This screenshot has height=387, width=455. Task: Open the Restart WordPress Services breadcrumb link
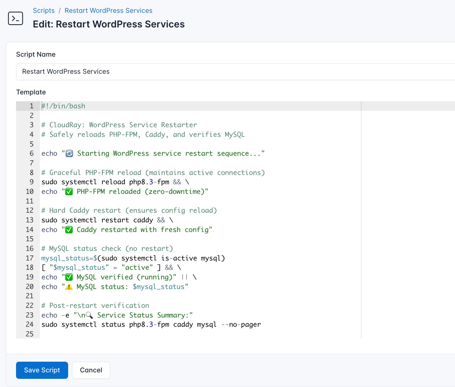108,10
